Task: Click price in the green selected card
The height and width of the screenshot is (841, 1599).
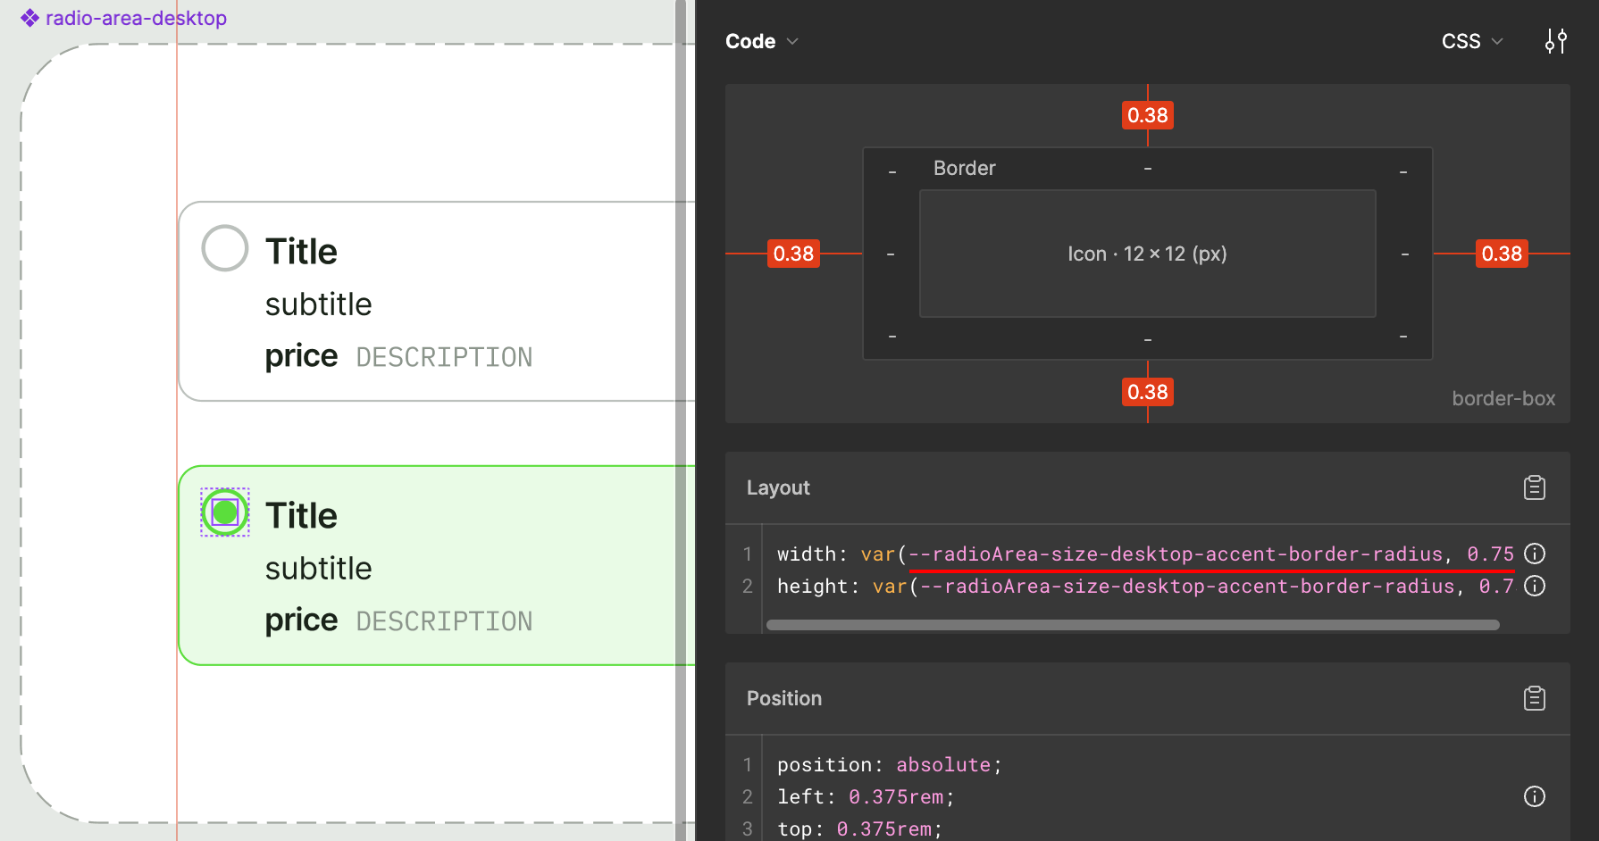Action: click(x=301, y=620)
